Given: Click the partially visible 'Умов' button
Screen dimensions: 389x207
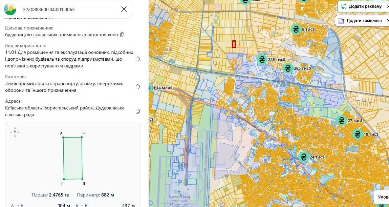Looking at the screenshot, I should coord(382,197).
